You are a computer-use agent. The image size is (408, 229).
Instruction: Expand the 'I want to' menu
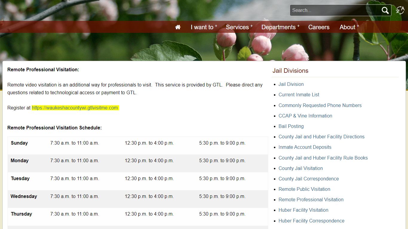204,27
